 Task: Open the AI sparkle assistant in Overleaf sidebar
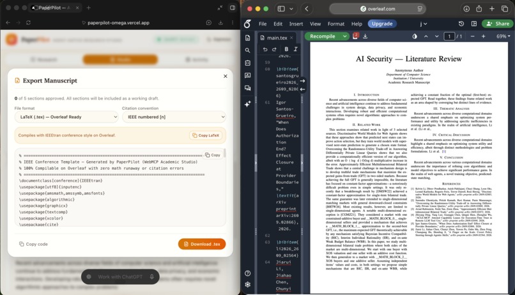[x=248, y=103]
